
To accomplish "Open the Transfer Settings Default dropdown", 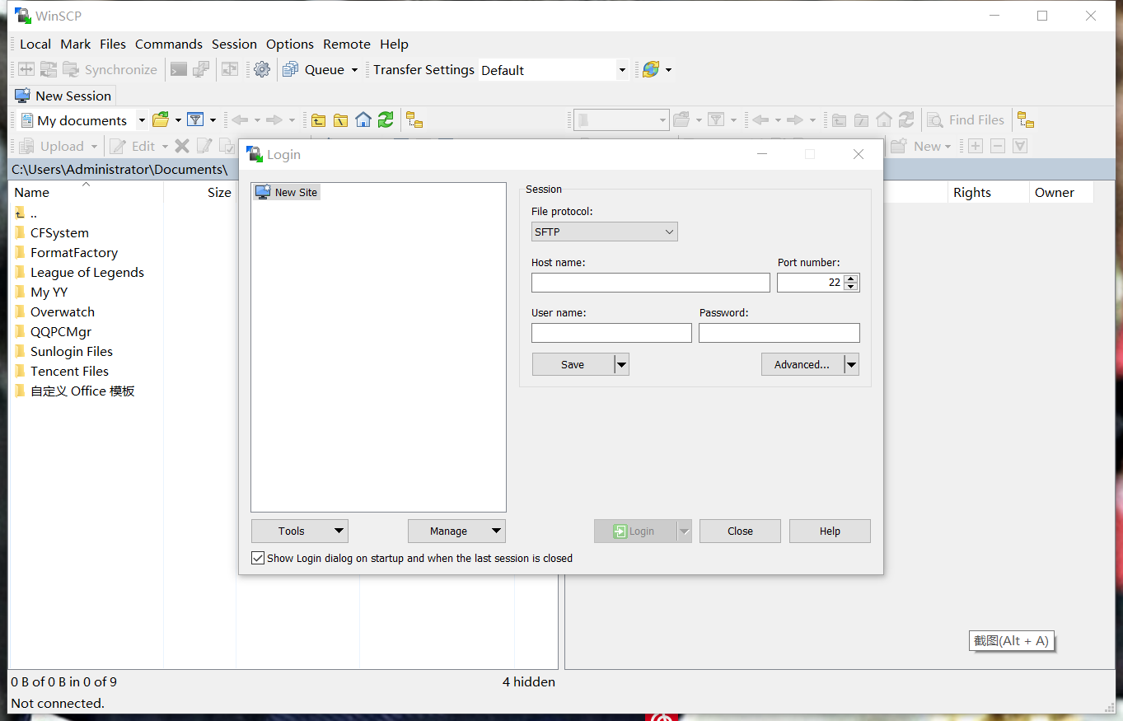I will click(x=622, y=70).
